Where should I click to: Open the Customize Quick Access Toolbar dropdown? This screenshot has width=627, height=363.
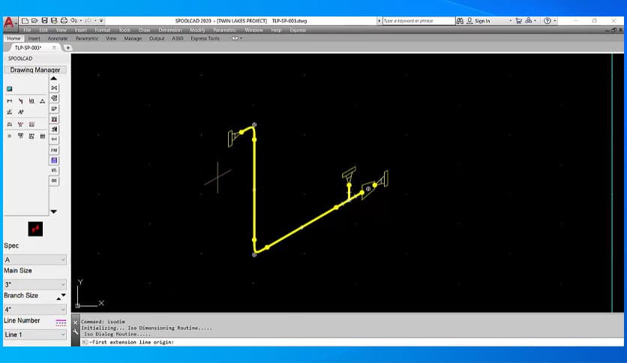[x=101, y=21]
